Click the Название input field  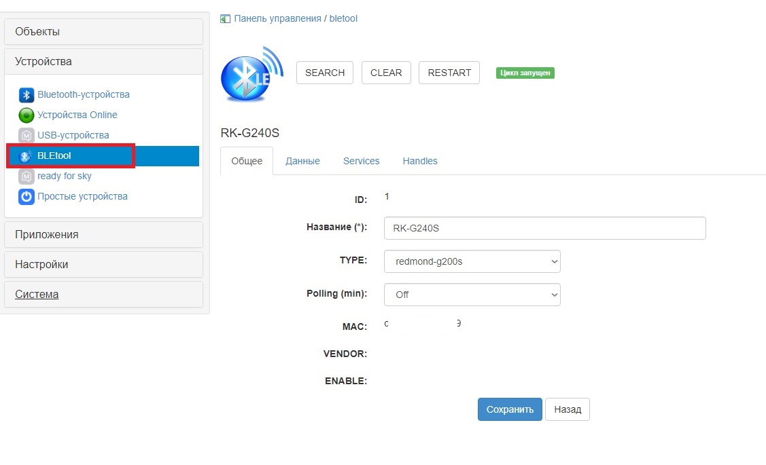(544, 228)
